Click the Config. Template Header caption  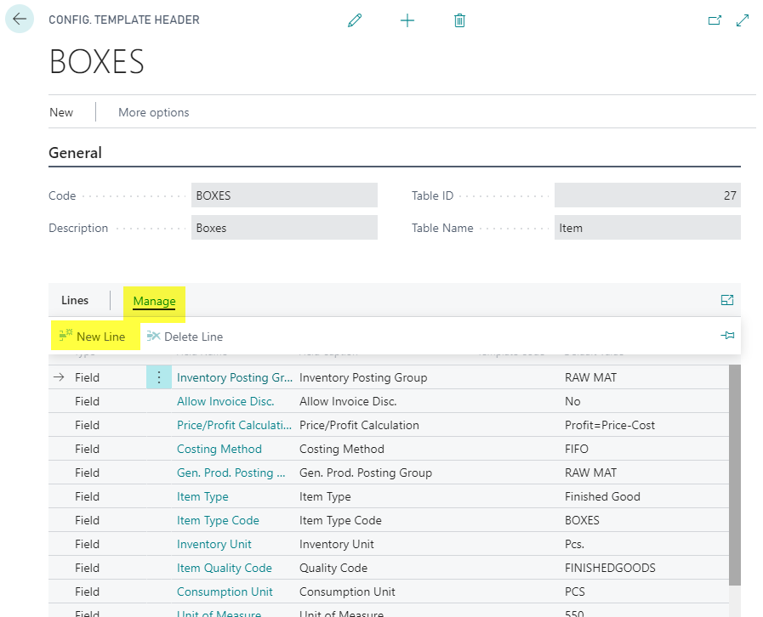(x=124, y=20)
